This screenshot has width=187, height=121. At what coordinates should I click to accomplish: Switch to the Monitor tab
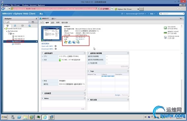click(52, 22)
